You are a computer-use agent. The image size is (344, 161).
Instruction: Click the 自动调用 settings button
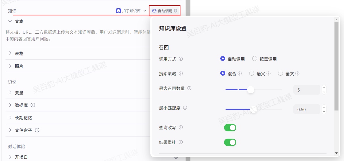(x=165, y=11)
